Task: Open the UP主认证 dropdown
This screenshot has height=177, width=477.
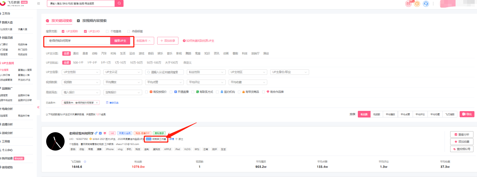Action: [x=123, y=72]
